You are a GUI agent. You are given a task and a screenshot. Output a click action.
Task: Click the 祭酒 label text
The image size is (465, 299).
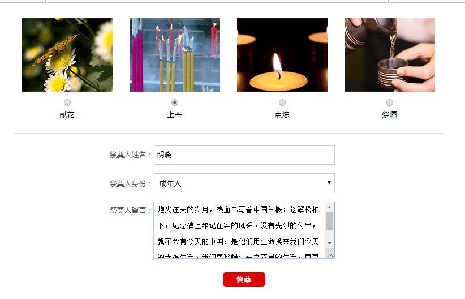tap(390, 114)
